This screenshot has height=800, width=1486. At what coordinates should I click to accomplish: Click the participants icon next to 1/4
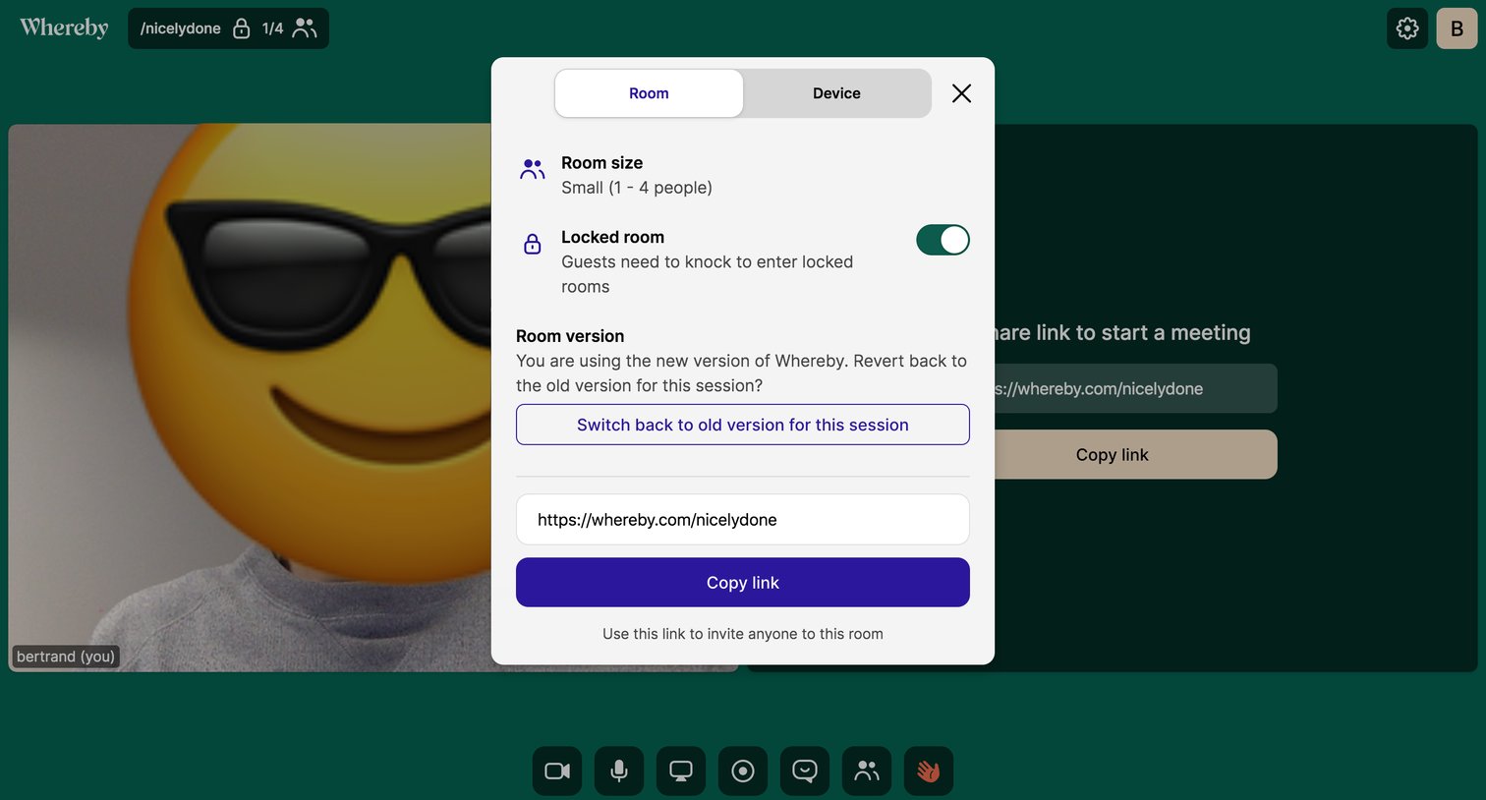coord(305,29)
